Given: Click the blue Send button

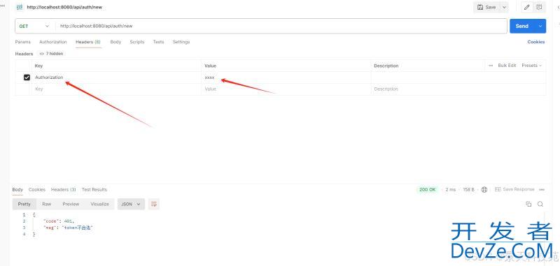Looking at the screenshot, I should click(x=521, y=26).
